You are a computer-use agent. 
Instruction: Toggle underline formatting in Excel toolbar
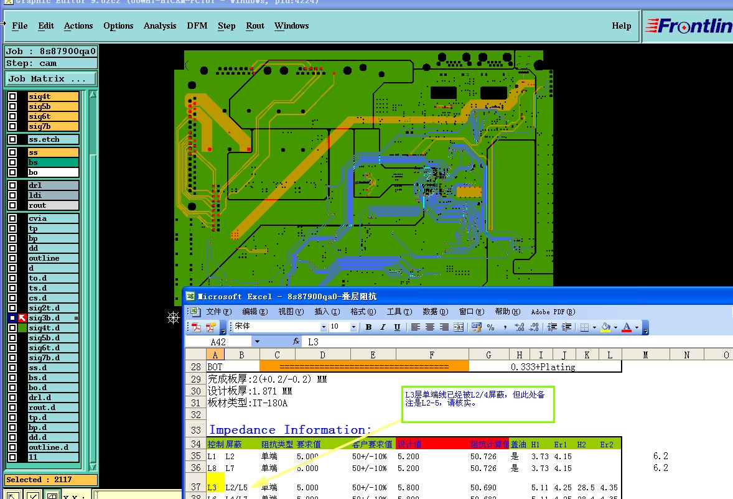(x=397, y=327)
